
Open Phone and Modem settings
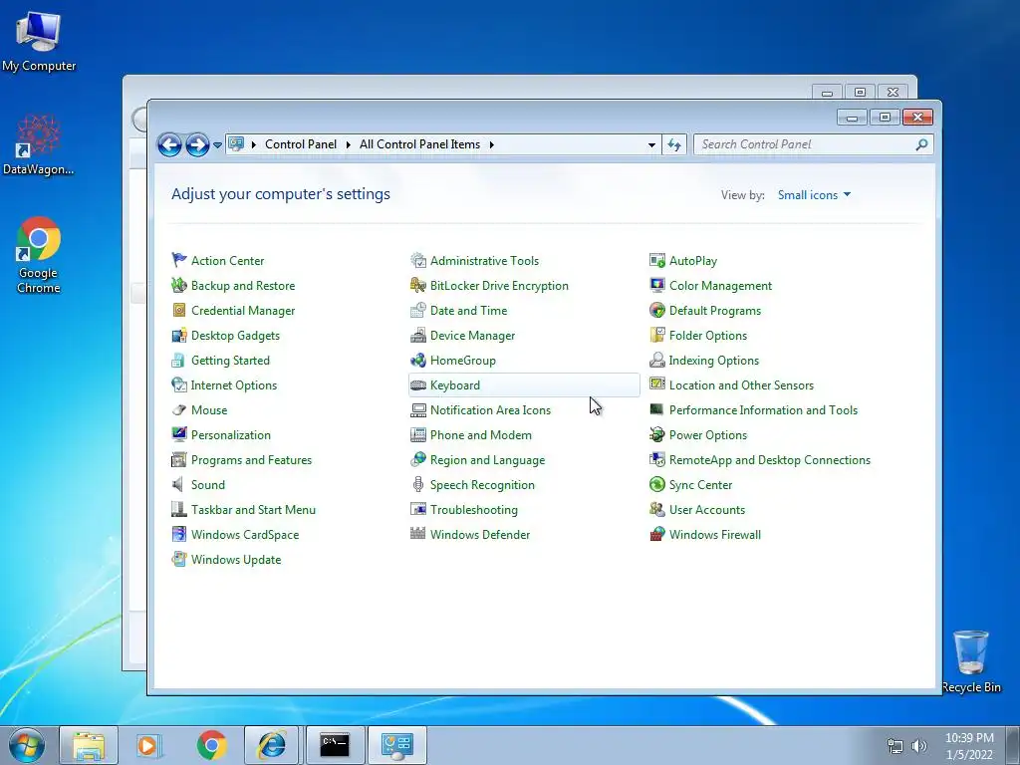pyautogui.click(x=481, y=435)
